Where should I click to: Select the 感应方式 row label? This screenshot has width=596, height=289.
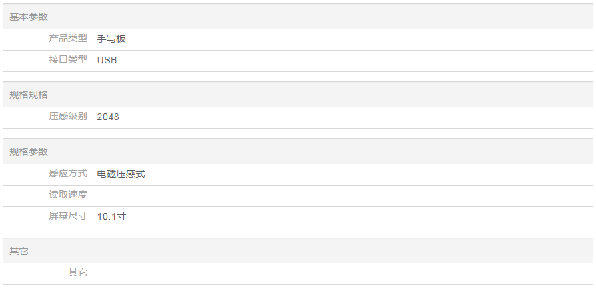68,174
